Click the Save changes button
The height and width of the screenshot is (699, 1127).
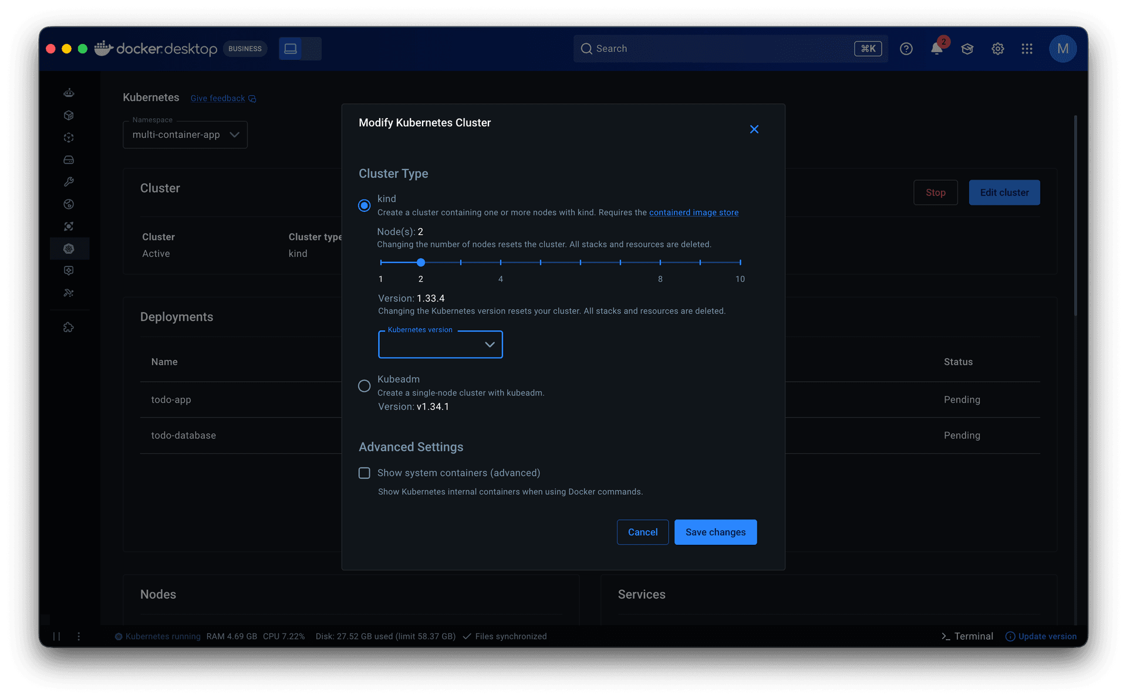tap(715, 532)
